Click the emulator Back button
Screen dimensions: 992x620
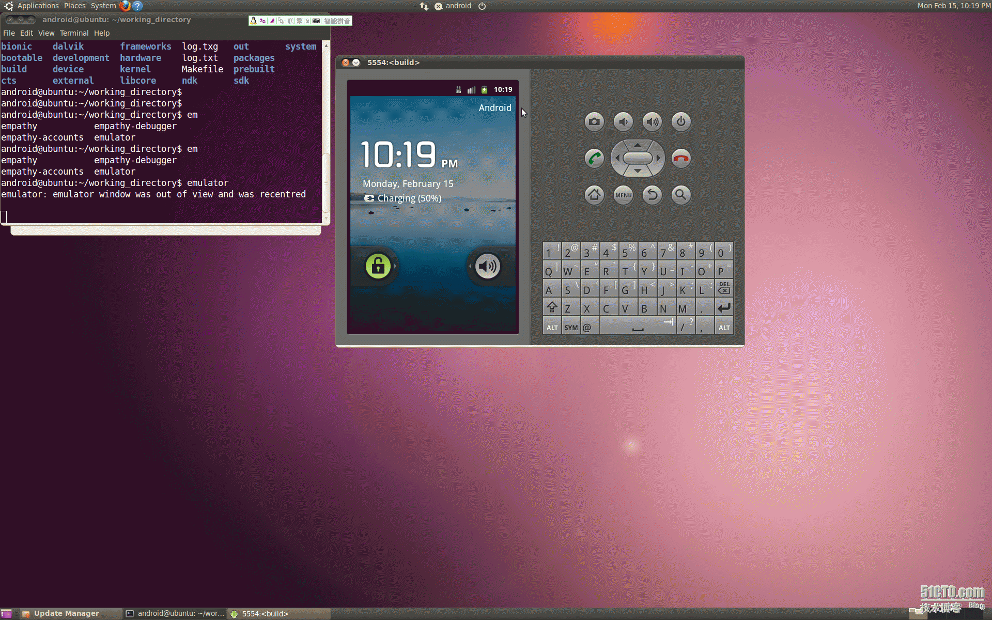(652, 195)
